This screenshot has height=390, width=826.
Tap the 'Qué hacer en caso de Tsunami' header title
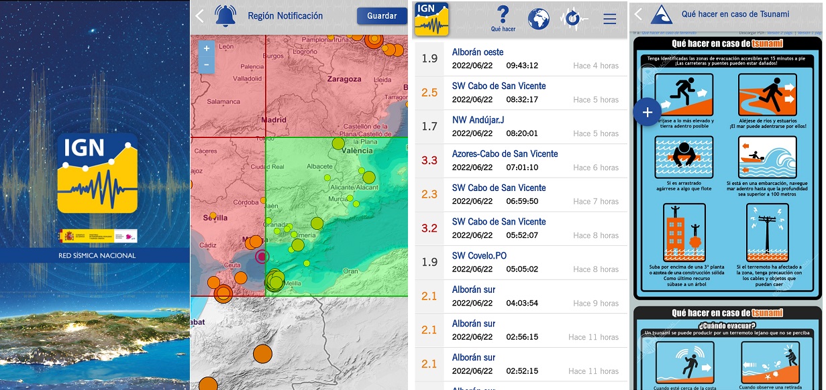(735, 14)
